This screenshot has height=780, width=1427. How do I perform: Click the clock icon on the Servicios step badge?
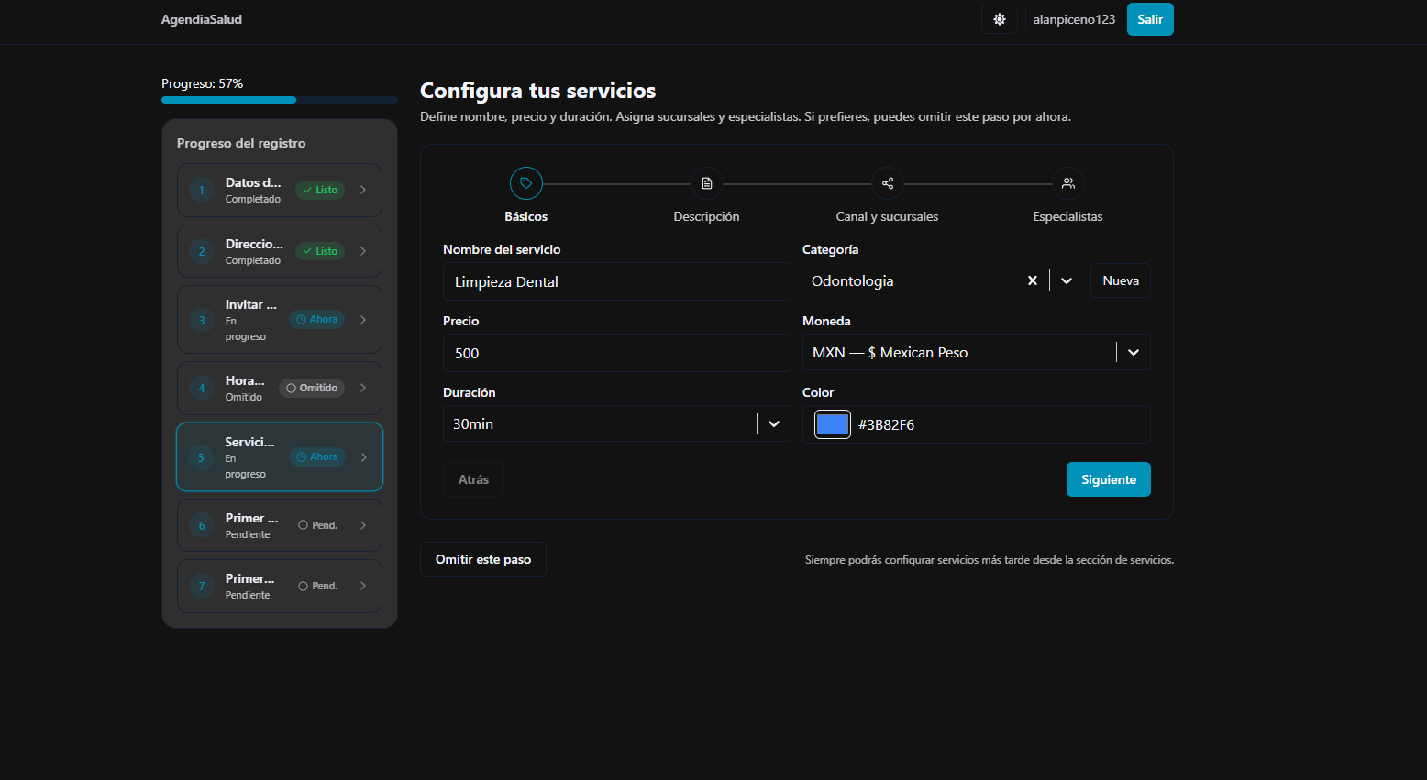(301, 456)
